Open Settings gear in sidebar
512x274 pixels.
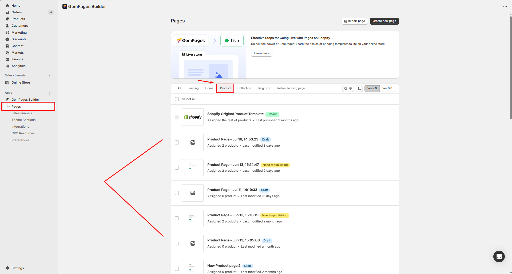point(7,268)
